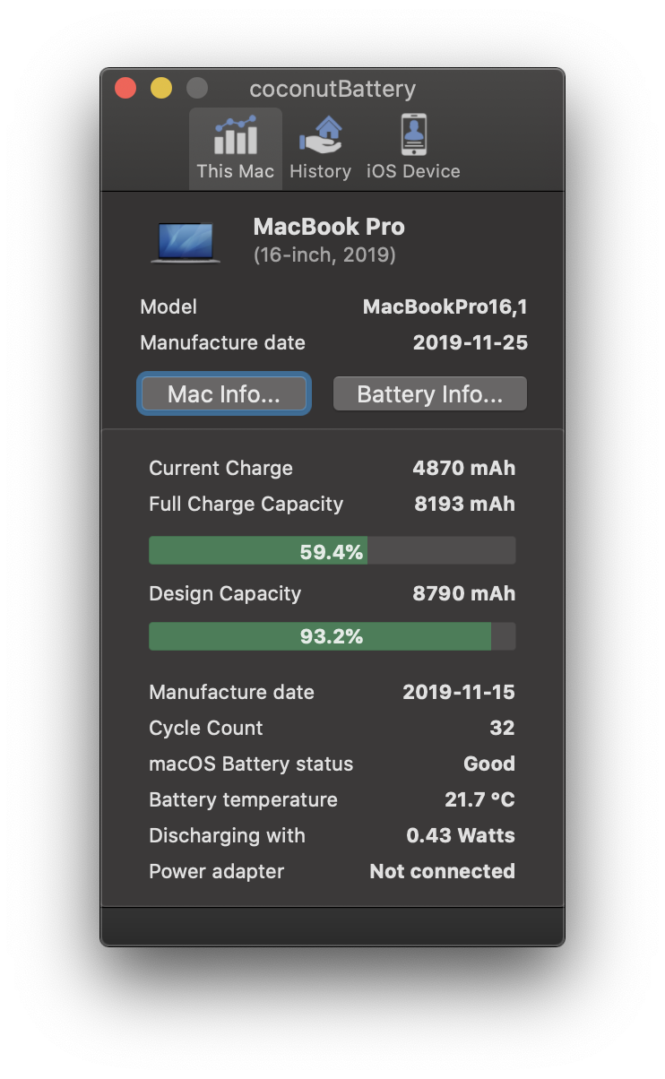The image size is (665, 1079).
Task: Click the battery temperature 21.7 °C reading
Action: point(480,799)
